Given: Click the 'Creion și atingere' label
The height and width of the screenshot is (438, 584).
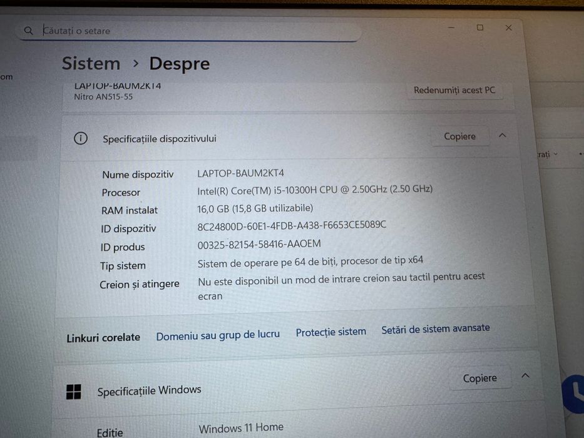Looking at the screenshot, I should click(140, 284).
